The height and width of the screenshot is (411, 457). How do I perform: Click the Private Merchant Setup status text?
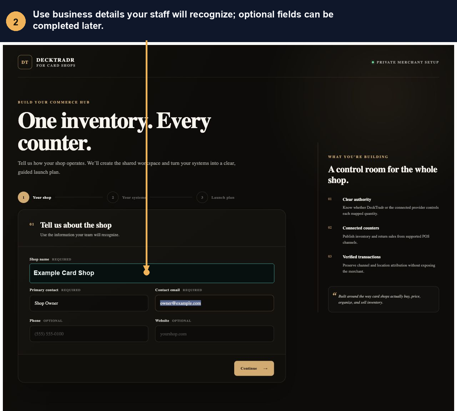coord(408,62)
